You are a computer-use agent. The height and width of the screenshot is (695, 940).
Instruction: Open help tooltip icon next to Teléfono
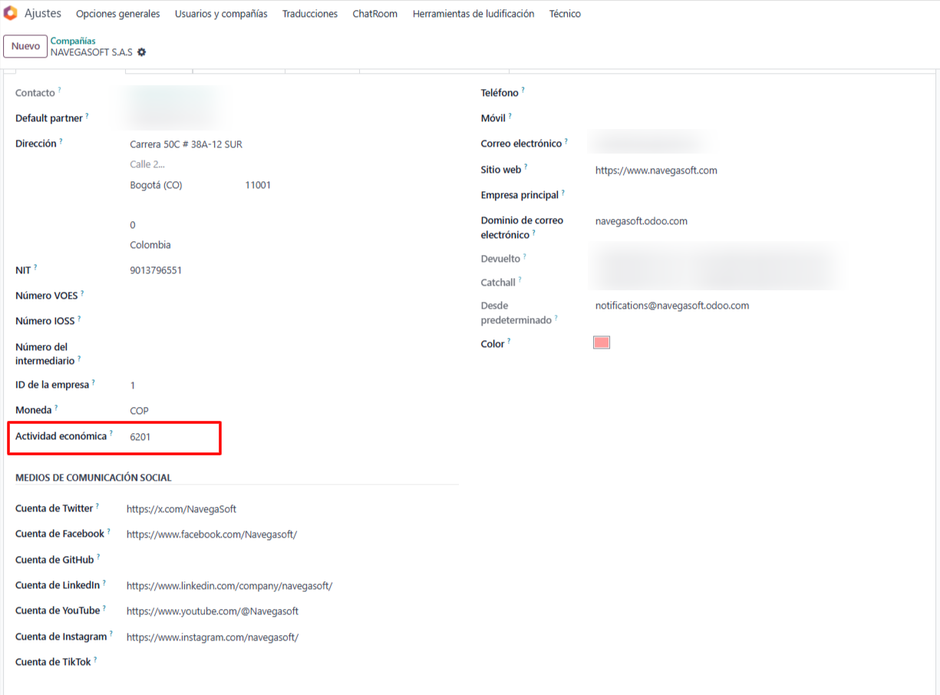523,90
